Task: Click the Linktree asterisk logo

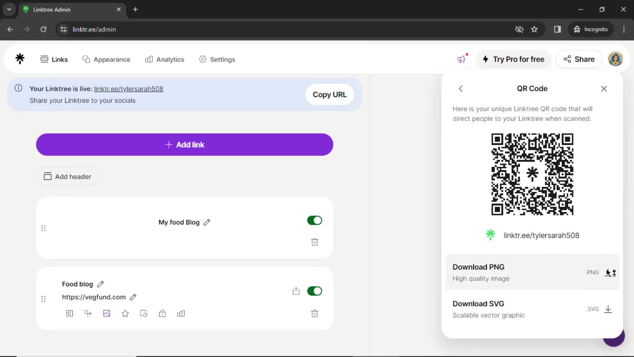Action: [20, 59]
